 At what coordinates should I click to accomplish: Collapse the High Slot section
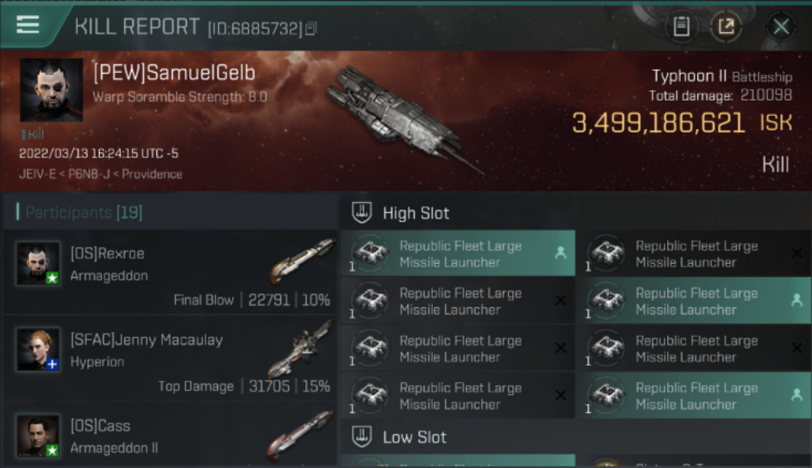point(416,213)
